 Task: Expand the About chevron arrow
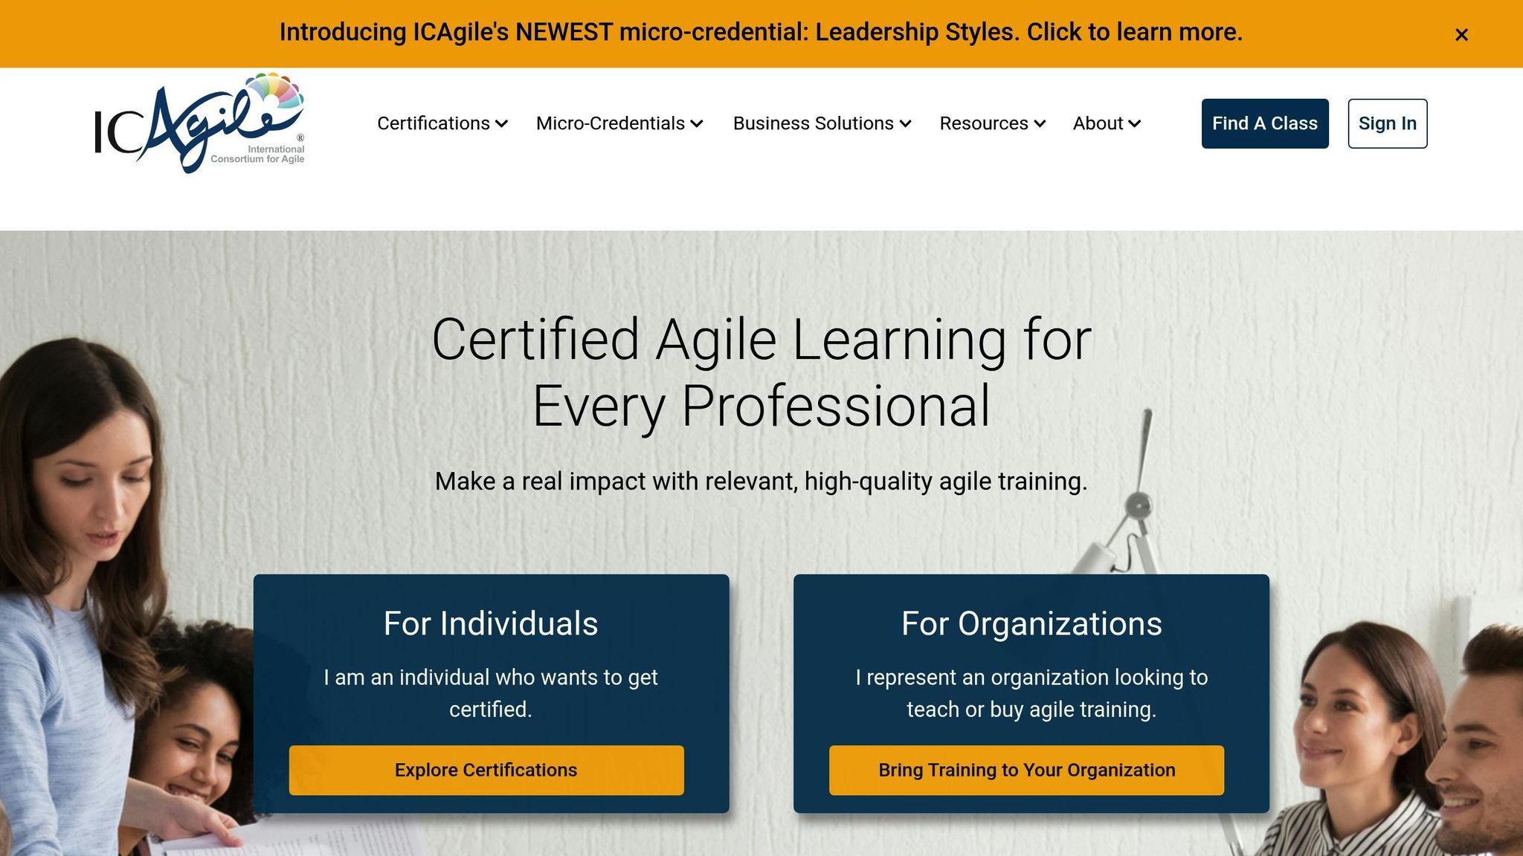(x=1135, y=124)
